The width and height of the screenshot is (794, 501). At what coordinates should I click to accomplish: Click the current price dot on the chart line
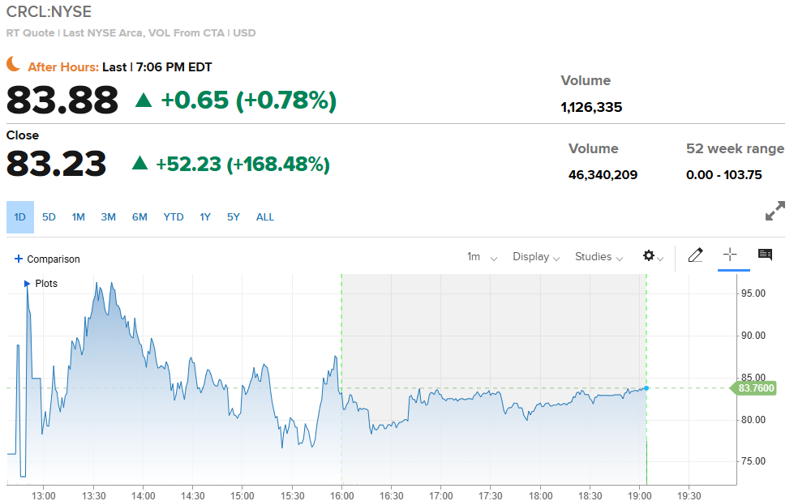pyautogui.click(x=646, y=388)
